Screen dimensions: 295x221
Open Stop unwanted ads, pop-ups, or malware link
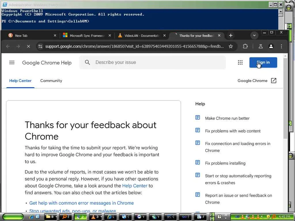click(73, 211)
